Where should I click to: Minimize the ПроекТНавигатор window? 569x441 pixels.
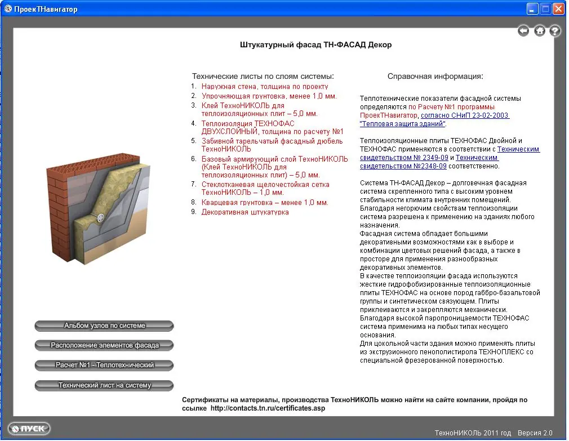coord(532,8)
